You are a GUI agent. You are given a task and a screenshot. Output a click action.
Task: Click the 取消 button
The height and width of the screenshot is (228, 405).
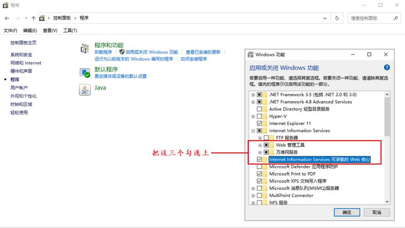pos(377,212)
